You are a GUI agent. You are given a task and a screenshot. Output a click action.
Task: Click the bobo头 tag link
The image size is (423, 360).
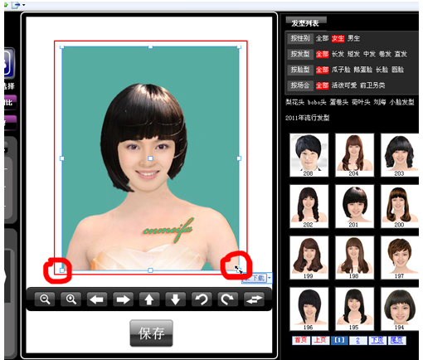click(317, 102)
